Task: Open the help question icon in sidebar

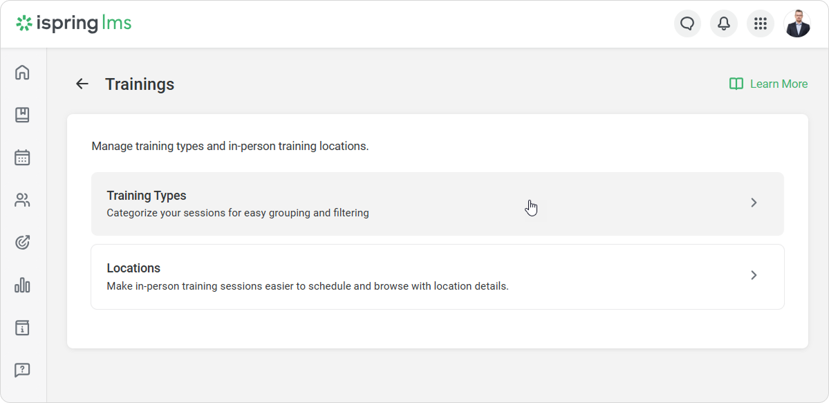Action: tap(22, 371)
